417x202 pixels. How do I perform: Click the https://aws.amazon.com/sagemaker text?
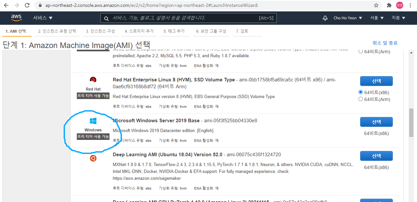(x=147, y=178)
